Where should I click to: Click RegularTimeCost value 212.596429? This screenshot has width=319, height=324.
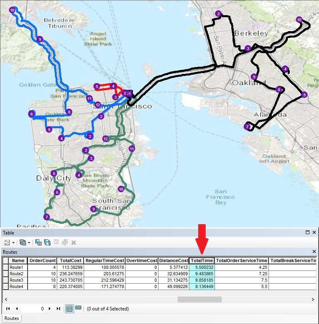pos(104,280)
